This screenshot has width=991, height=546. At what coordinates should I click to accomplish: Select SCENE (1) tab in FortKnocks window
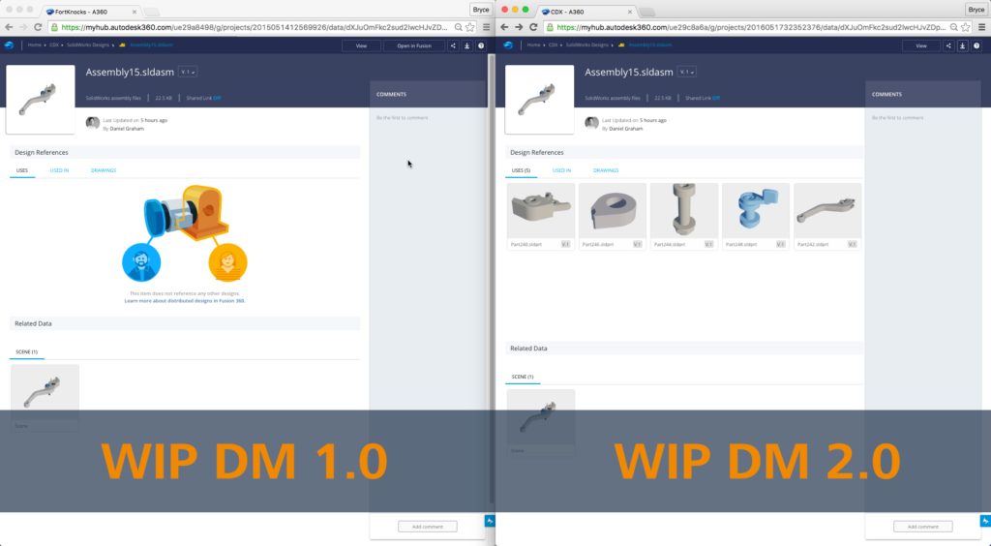coord(26,352)
